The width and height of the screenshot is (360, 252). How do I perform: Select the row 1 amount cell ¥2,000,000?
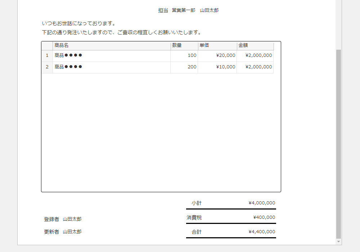[255, 56]
